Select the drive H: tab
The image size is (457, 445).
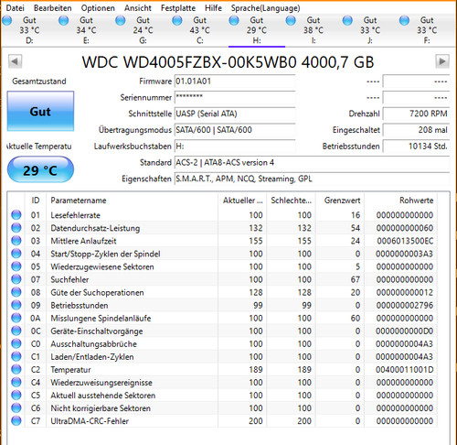[x=257, y=30]
